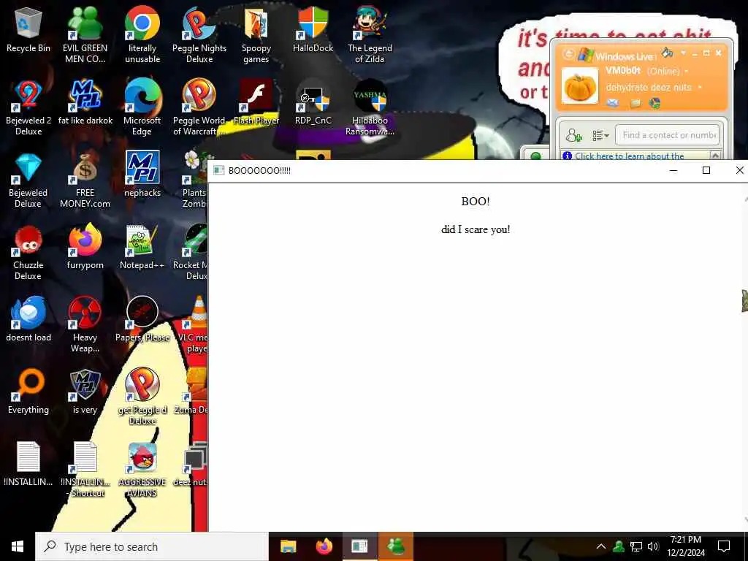
Task: Expand the Online status dropdown
Action: pyautogui.click(x=687, y=72)
